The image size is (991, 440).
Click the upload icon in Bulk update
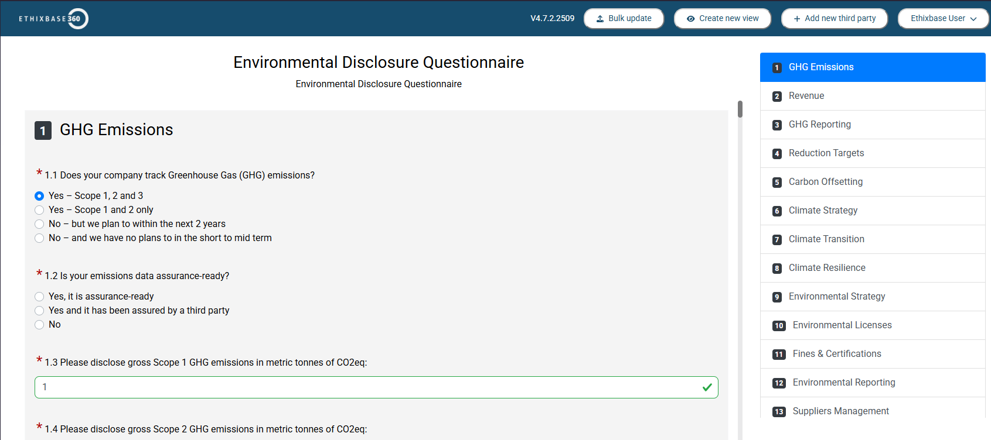click(x=600, y=19)
